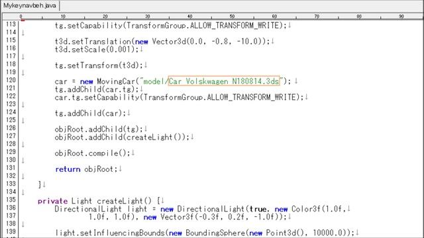Click the return objRoot statement

pyautogui.click(x=86, y=169)
